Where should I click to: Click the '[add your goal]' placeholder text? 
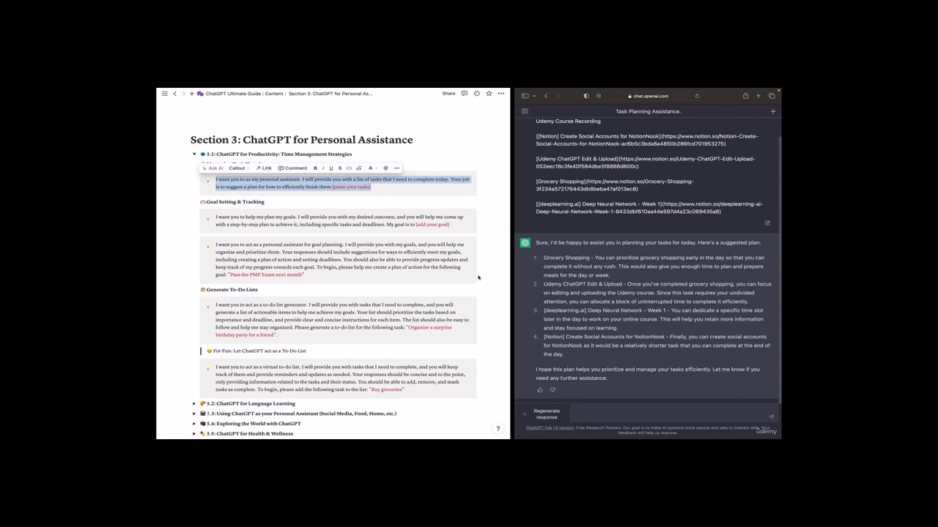tap(432, 225)
